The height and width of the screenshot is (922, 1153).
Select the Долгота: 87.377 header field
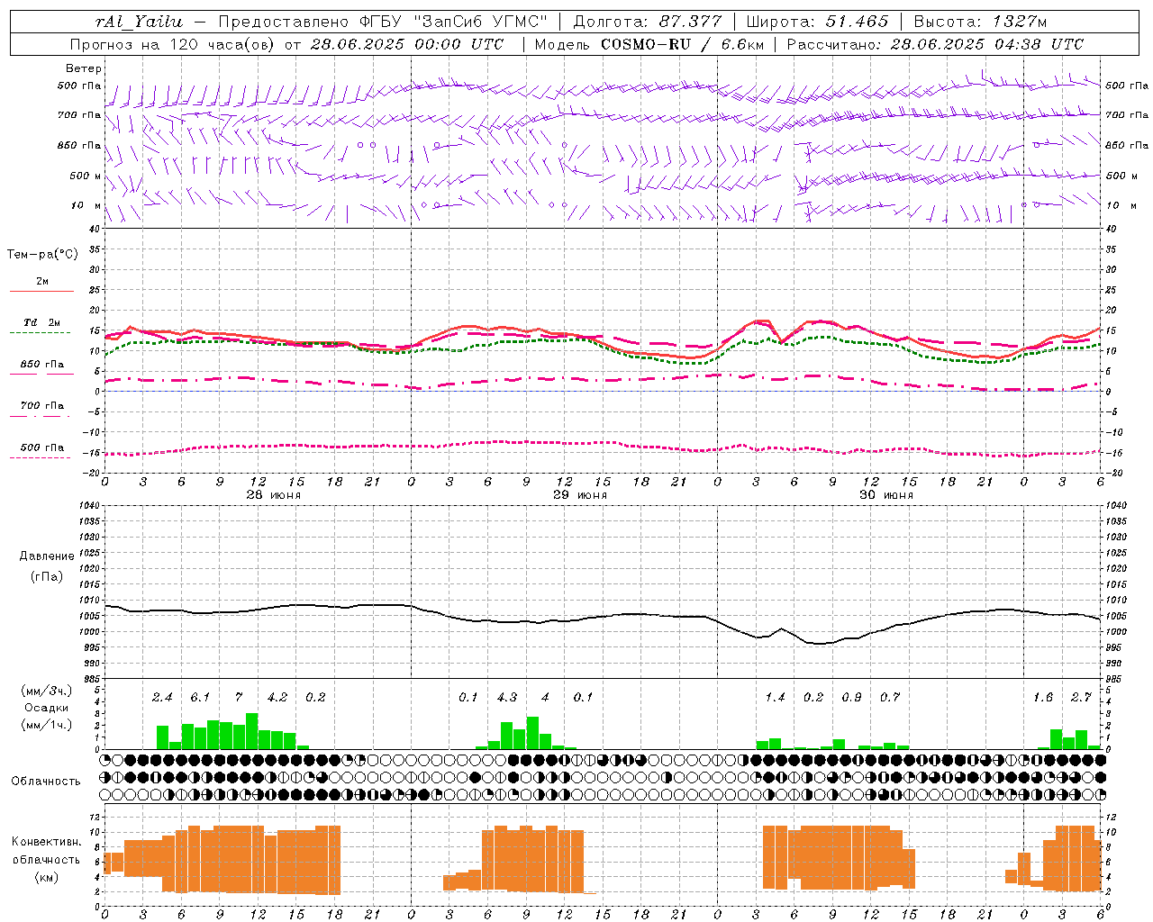(647, 22)
